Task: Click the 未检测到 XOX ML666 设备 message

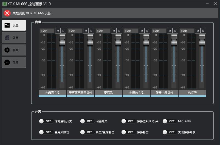Action: pos(32,13)
